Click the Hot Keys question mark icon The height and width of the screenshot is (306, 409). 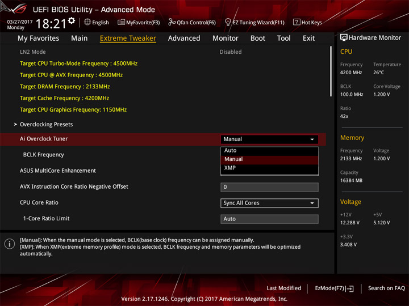point(297,22)
